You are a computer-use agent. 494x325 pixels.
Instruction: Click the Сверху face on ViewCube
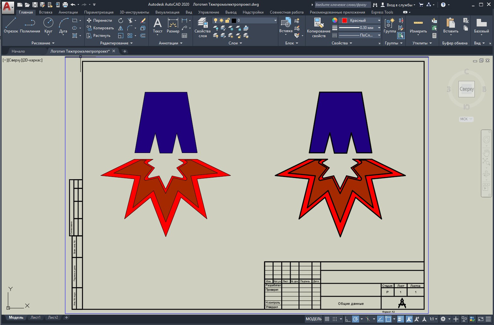coord(467,89)
